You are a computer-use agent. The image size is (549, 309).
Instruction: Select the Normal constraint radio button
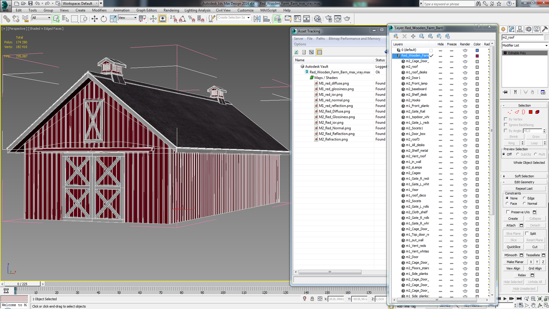[x=524, y=203]
